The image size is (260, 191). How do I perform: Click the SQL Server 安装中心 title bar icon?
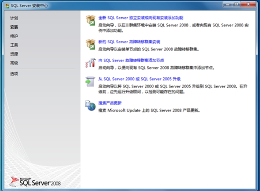[x=7, y=6]
